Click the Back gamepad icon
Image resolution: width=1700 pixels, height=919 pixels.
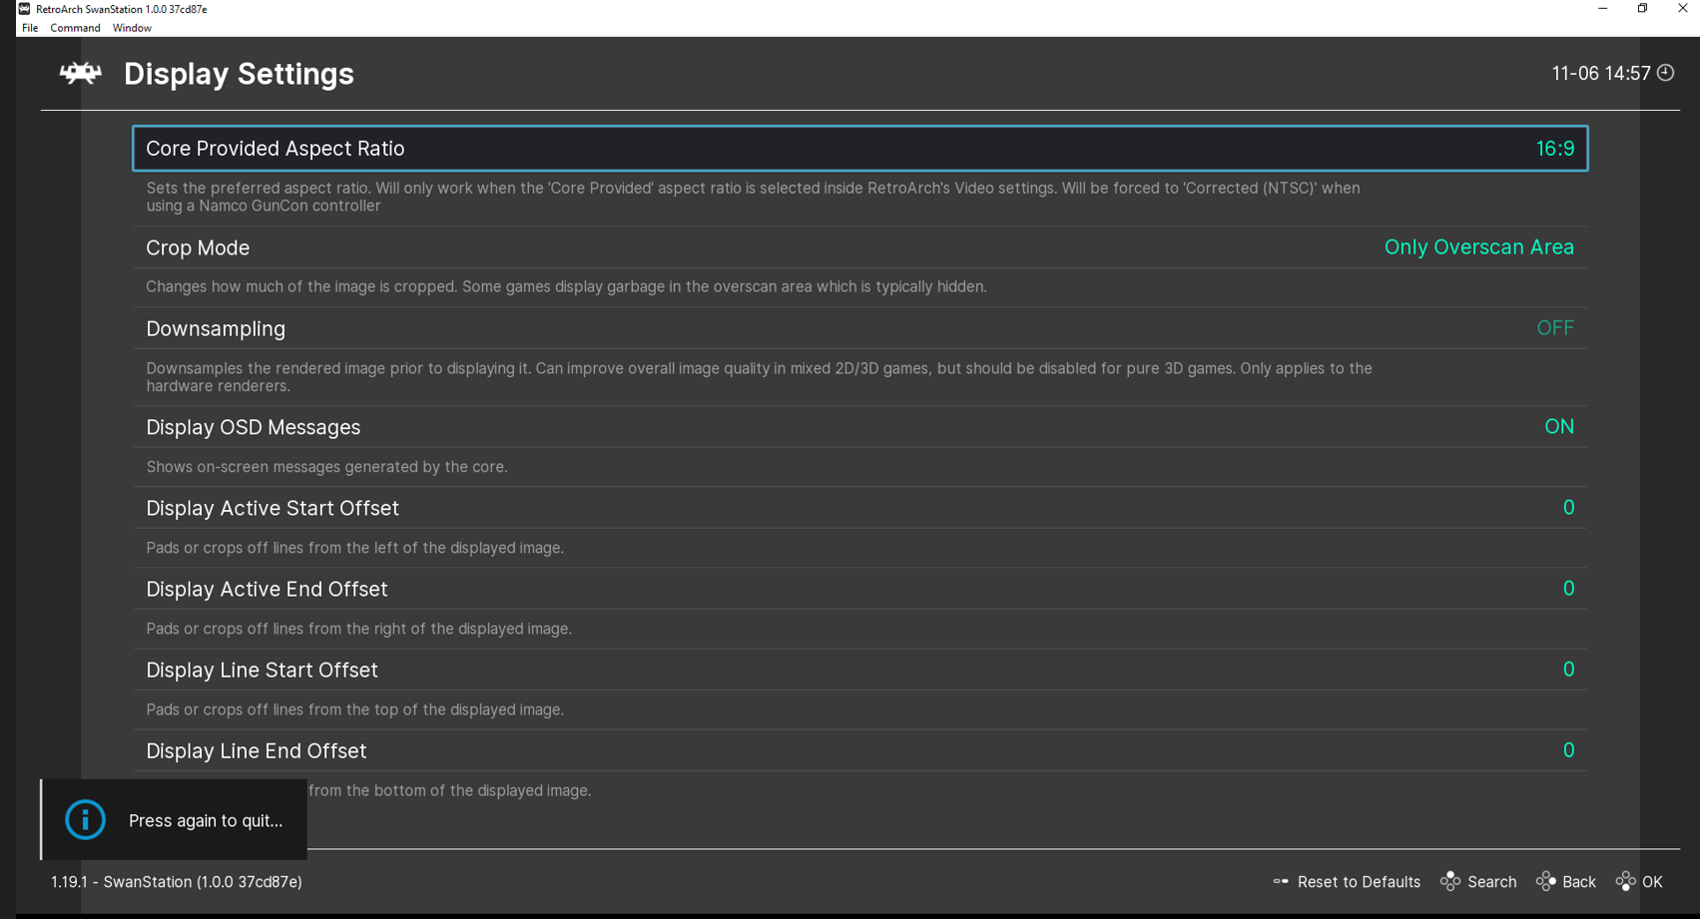1546,882
